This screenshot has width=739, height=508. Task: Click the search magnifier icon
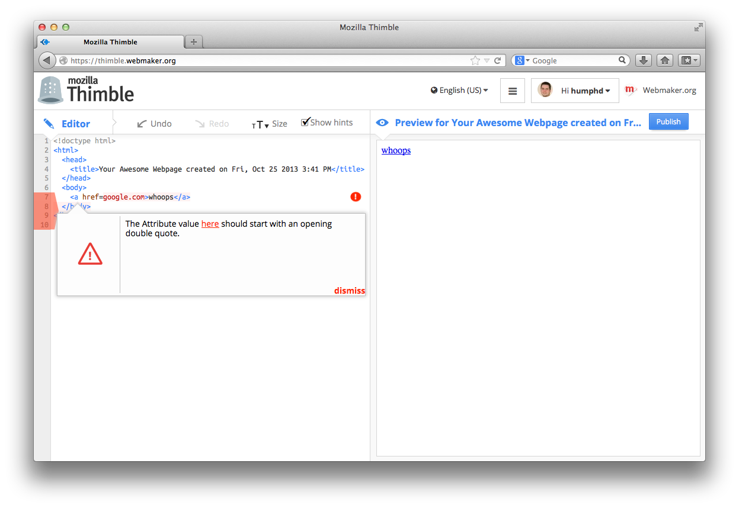click(622, 60)
